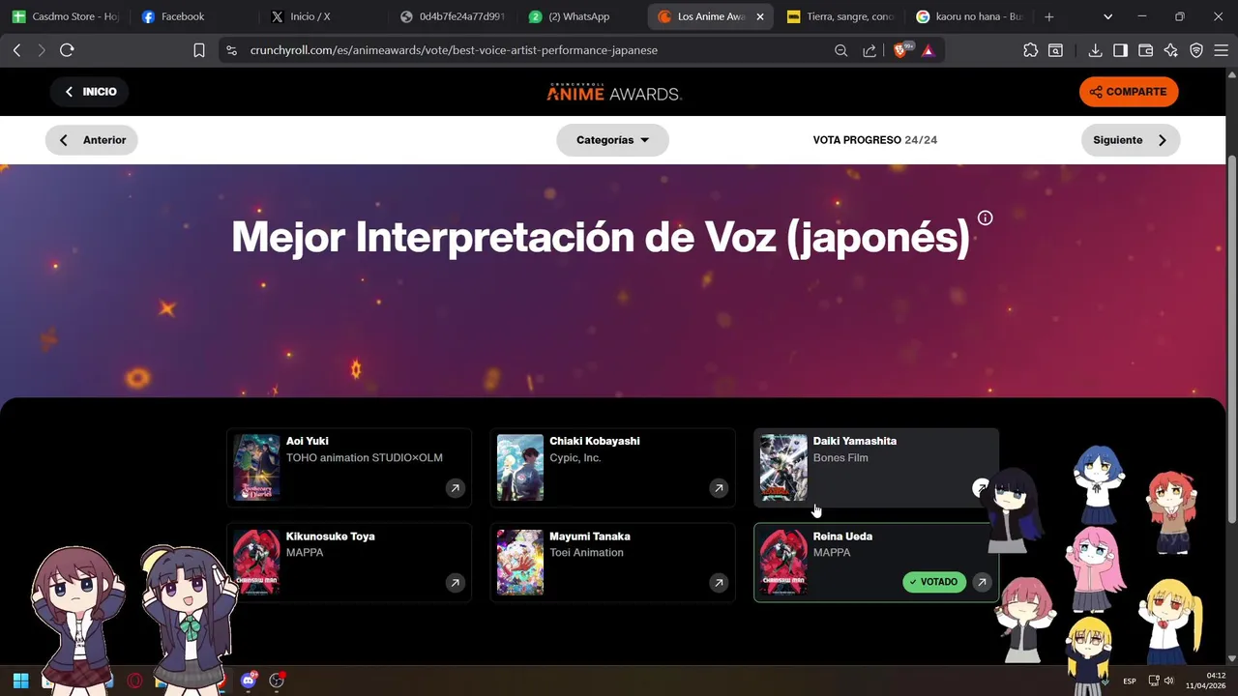Open volume control in system tray

1169,681
